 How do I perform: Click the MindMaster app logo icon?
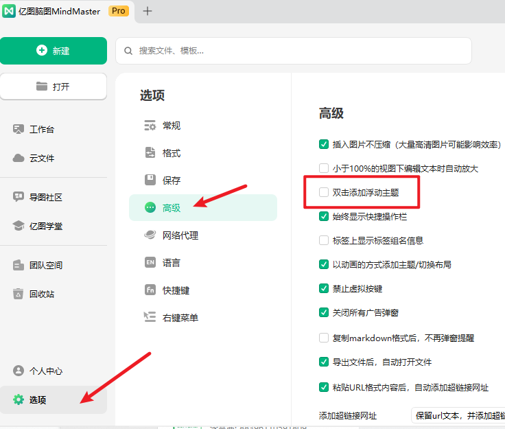click(x=10, y=11)
